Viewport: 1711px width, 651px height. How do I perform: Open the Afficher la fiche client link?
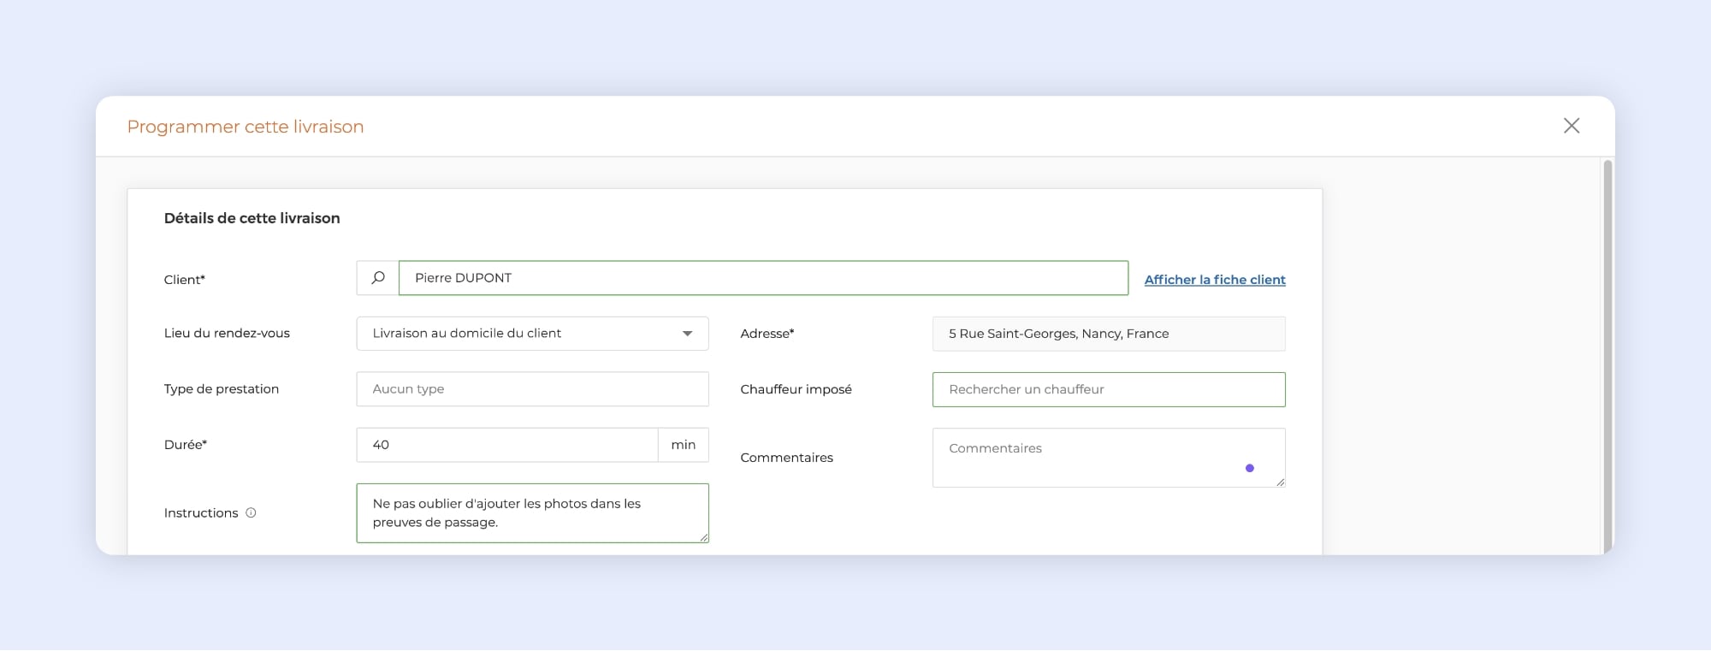(1214, 280)
